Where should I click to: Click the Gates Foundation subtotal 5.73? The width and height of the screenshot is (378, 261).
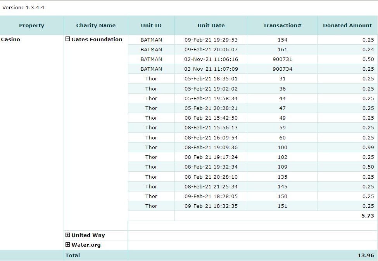[367, 216]
